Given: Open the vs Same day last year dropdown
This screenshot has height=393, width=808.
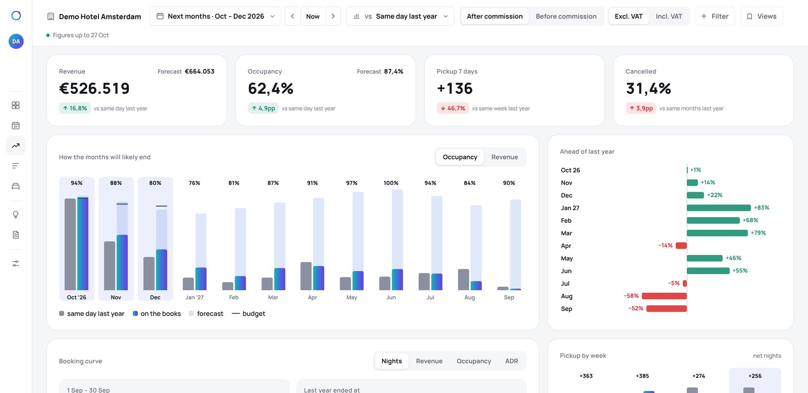Looking at the screenshot, I should click(400, 16).
